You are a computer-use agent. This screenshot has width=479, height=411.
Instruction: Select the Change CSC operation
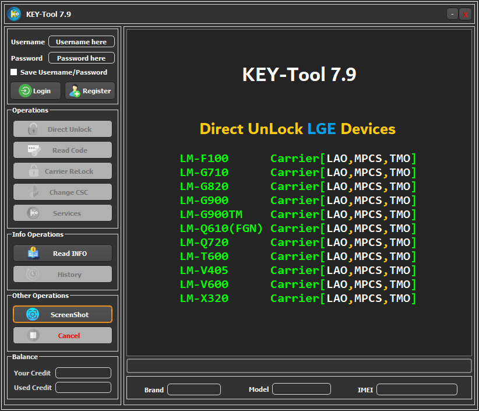click(62, 192)
